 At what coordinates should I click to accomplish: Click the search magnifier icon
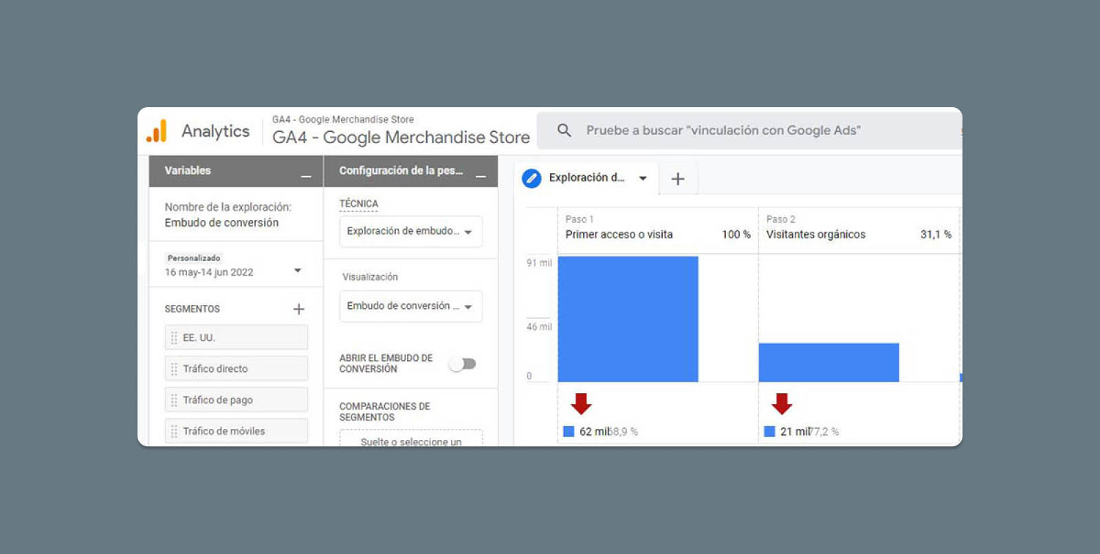[x=564, y=131]
